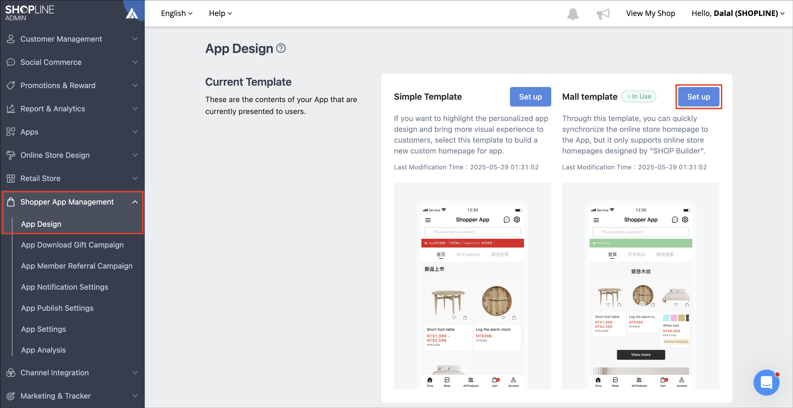
Task: Click the Promotions & Reward tag icon
Action: (11, 85)
